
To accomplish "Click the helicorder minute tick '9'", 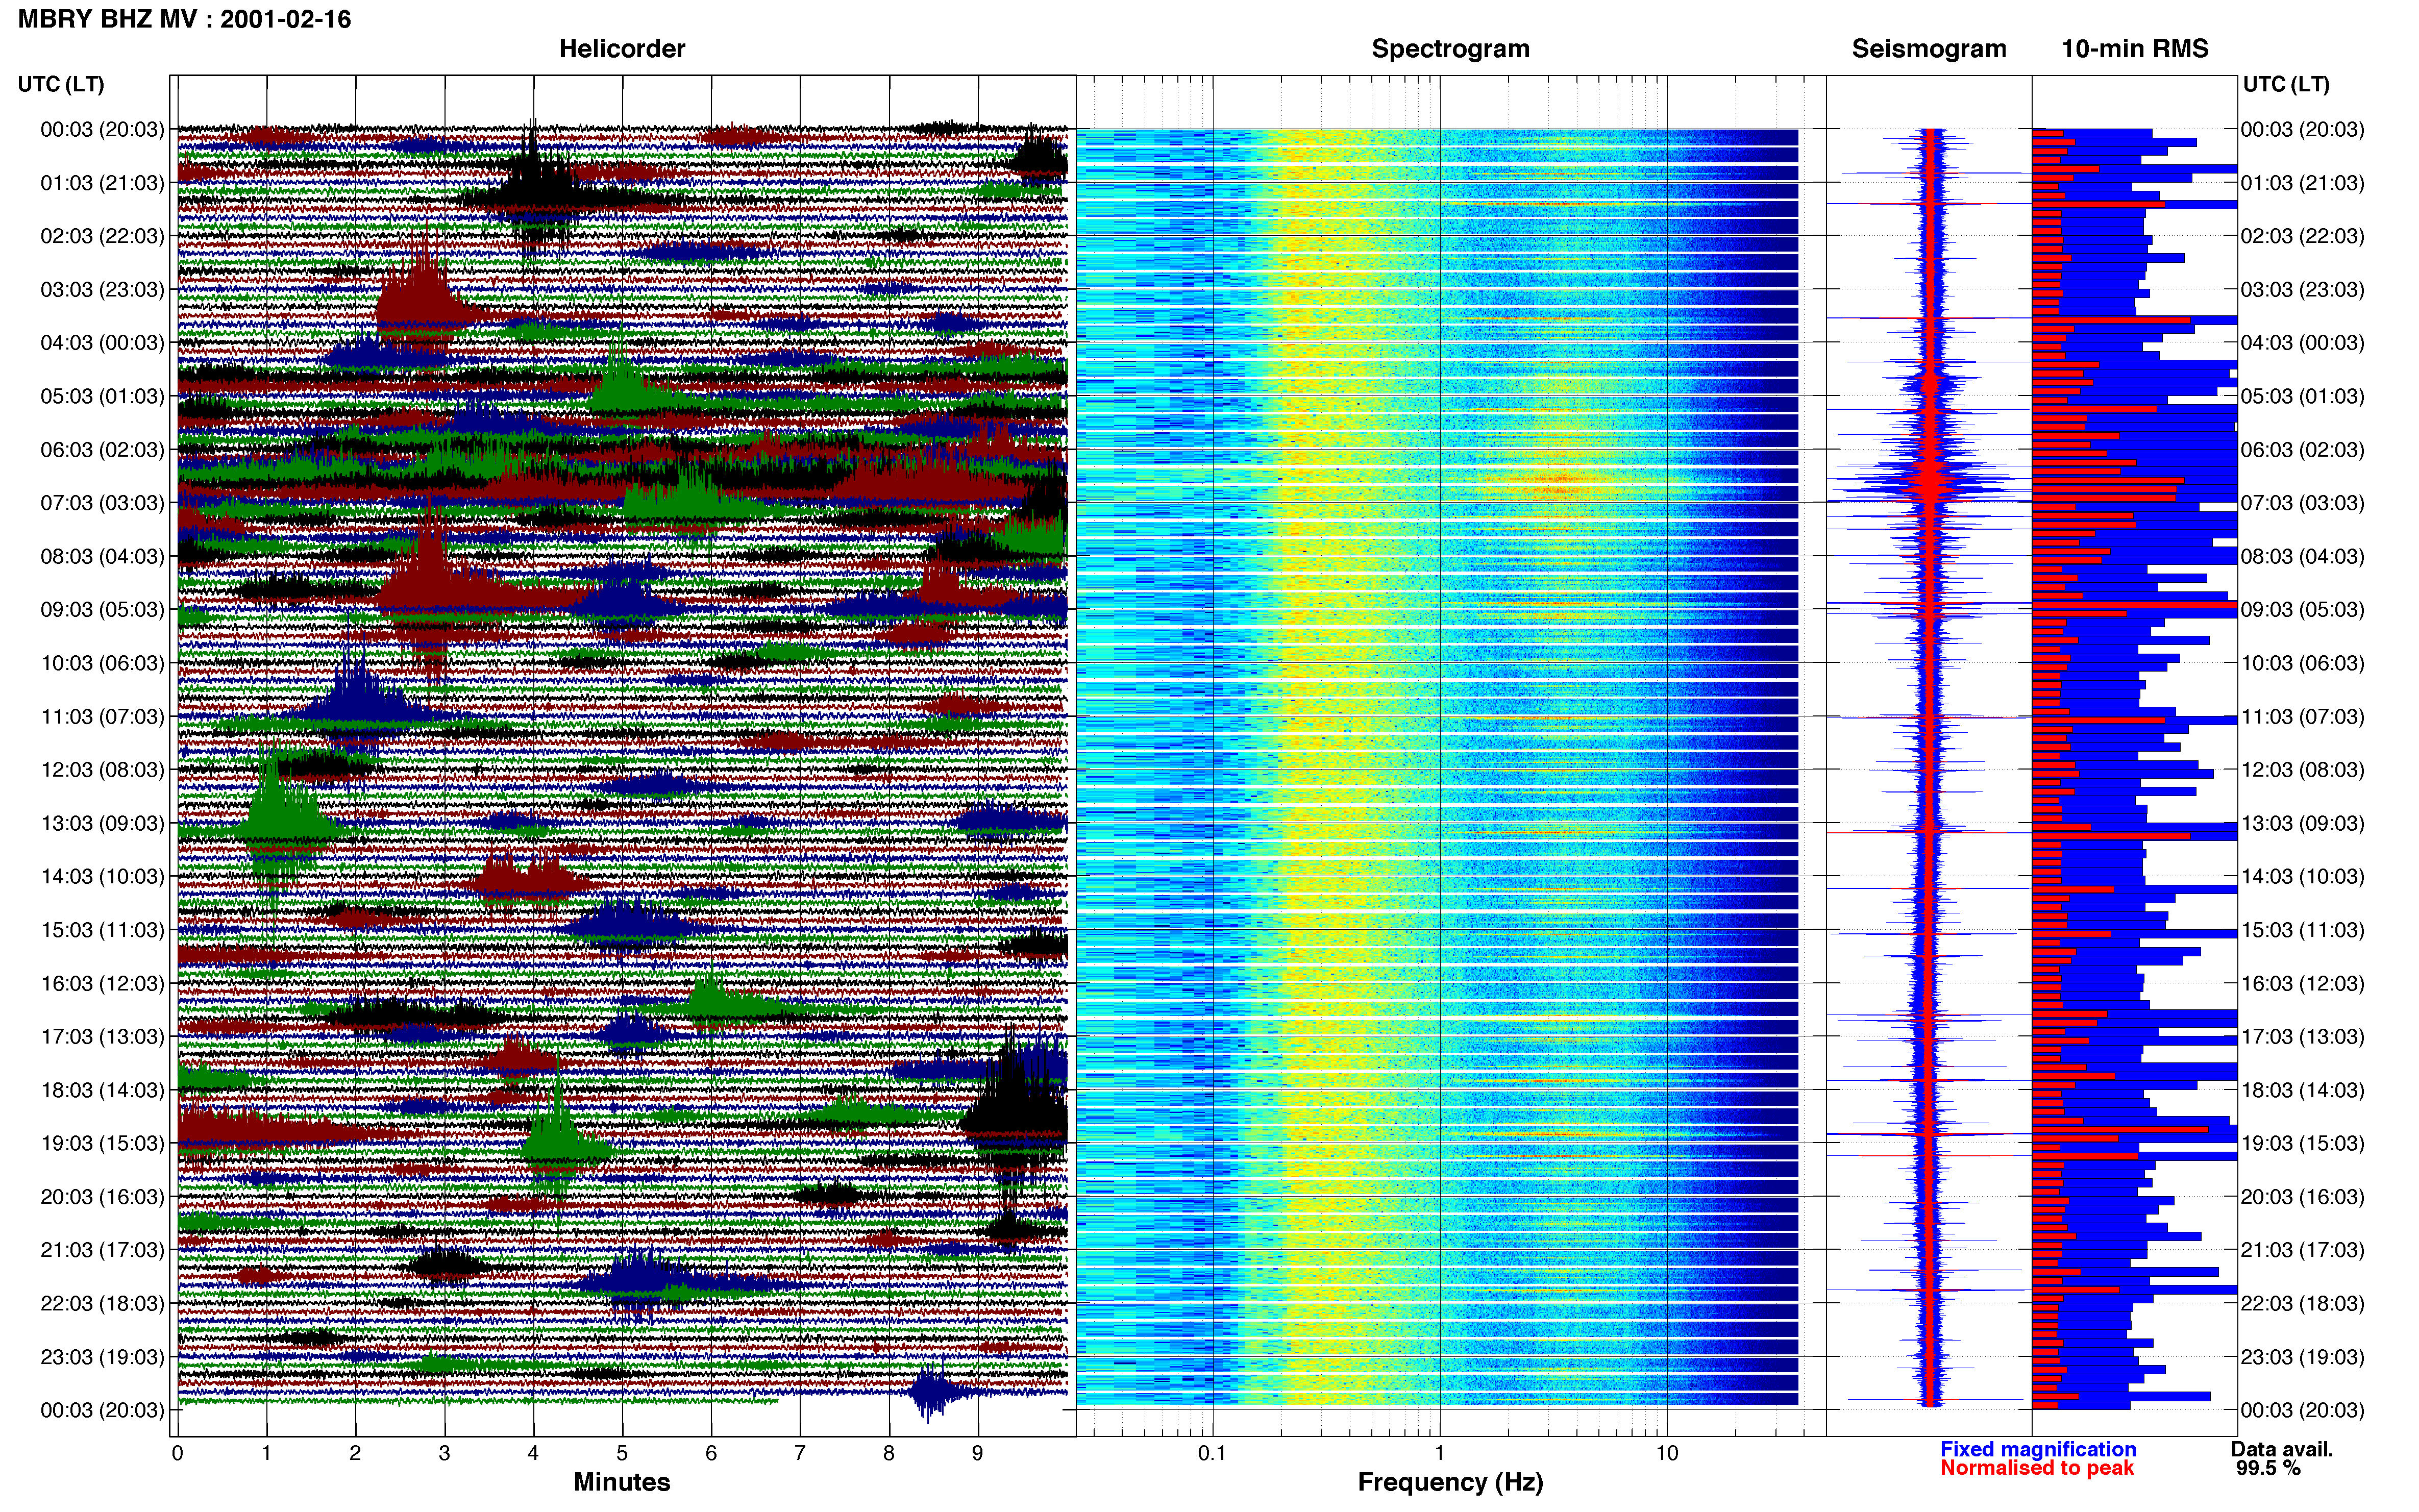I will tap(978, 1453).
